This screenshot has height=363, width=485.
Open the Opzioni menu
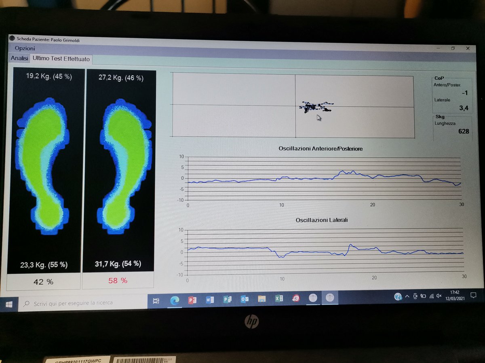click(x=25, y=48)
